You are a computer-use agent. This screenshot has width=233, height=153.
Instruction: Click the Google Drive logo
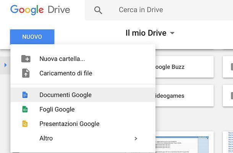coord(40,10)
